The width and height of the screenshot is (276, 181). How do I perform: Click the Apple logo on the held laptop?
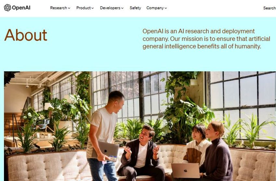click(x=105, y=151)
